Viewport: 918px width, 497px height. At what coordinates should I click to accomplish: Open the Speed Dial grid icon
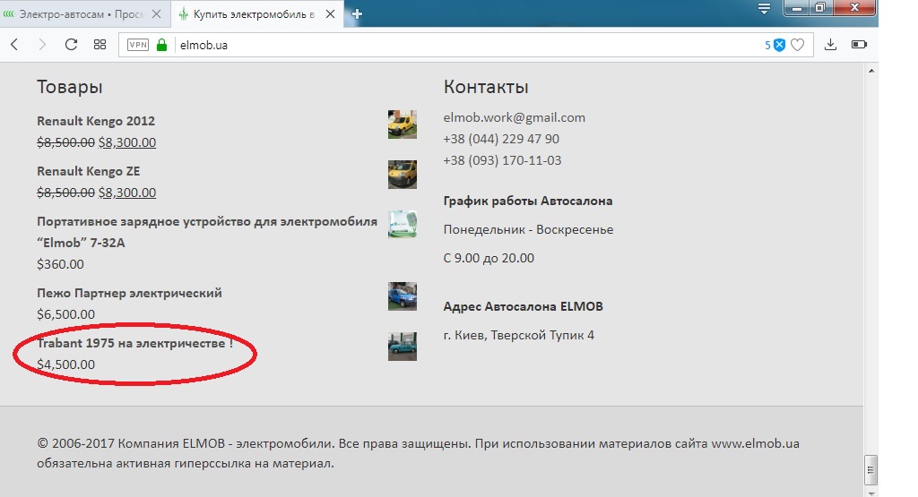[100, 45]
